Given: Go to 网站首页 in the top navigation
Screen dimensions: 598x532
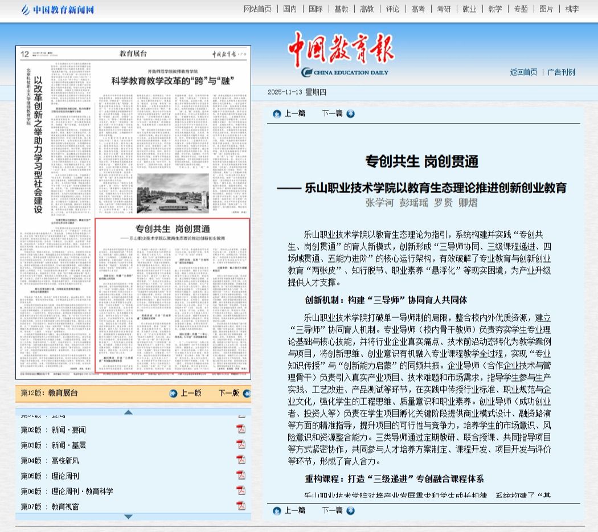Looking at the screenshot, I should 257,9.
